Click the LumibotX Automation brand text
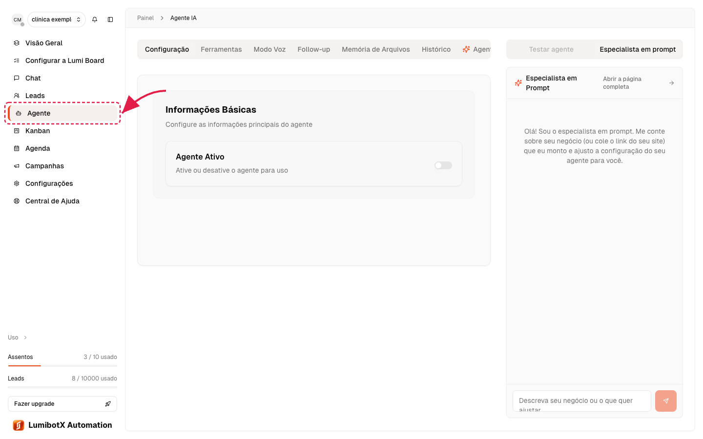Screen dimensions: 703x439 70,425
